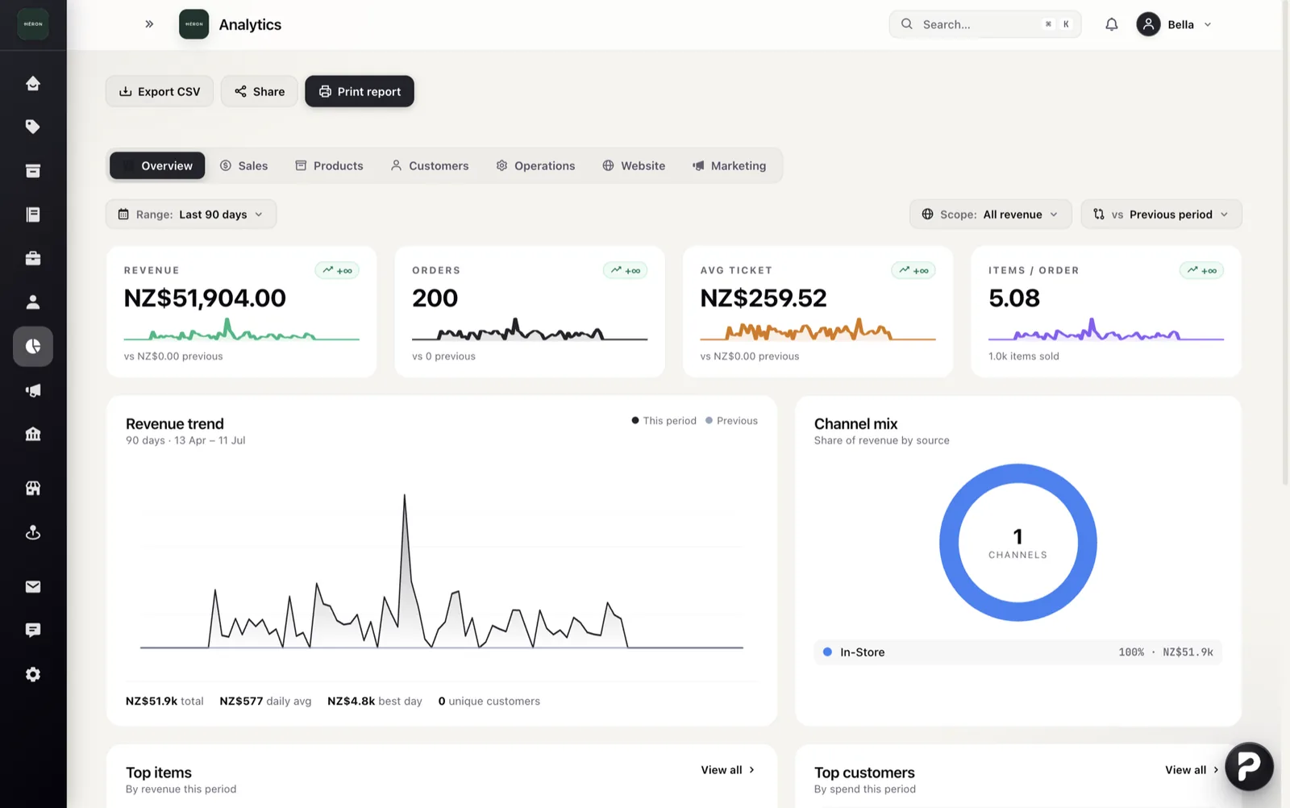Screen dimensions: 1290x808
Task: Click the Avg Ticket orange sparkline
Action: click(818, 330)
